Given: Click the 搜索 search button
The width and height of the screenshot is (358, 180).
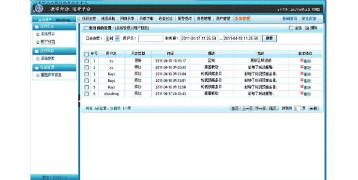Looking at the screenshot, I should pos(269,38).
